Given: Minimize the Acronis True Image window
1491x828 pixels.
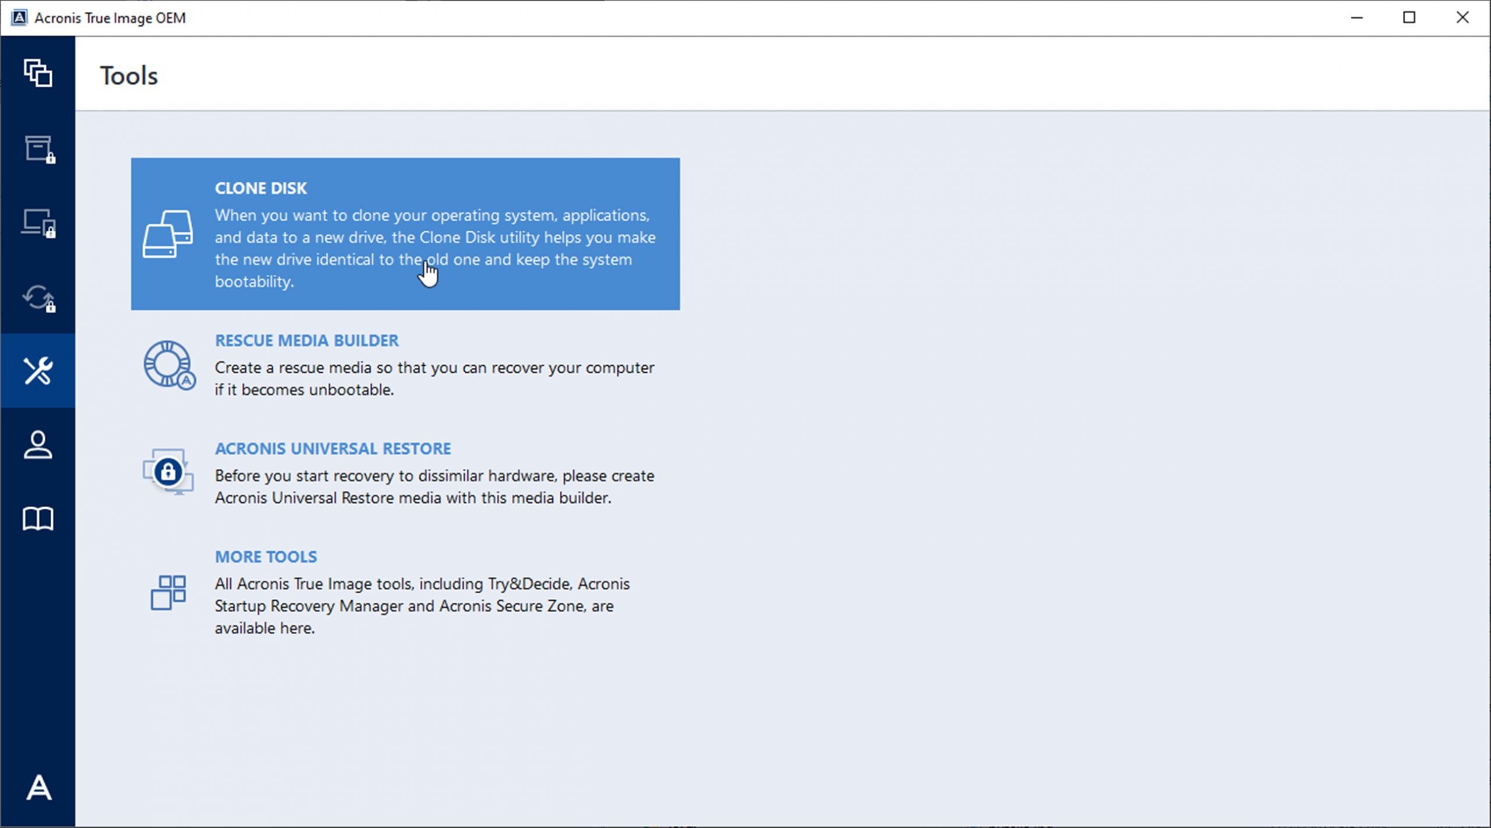Looking at the screenshot, I should tap(1356, 17).
